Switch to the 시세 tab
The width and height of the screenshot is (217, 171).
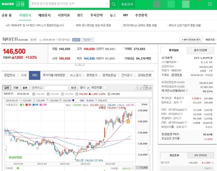(24, 75)
